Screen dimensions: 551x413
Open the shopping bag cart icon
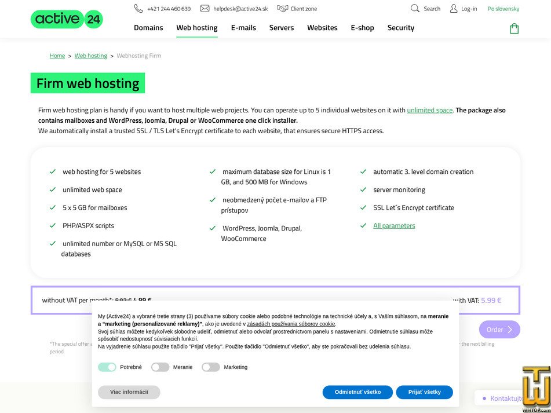[514, 28]
